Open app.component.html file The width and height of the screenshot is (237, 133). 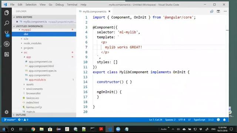[x=41, y=66]
